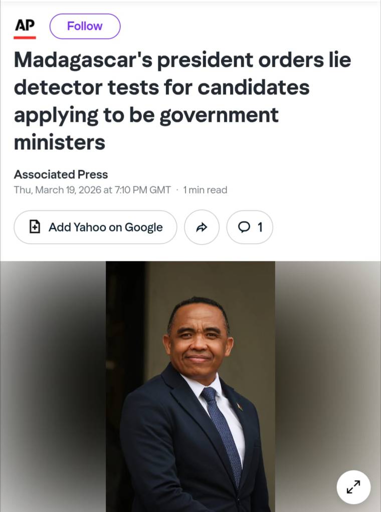The height and width of the screenshot is (512, 381).
Task: Click the lapel pin on the suit jacket
Action: pyautogui.click(x=240, y=406)
